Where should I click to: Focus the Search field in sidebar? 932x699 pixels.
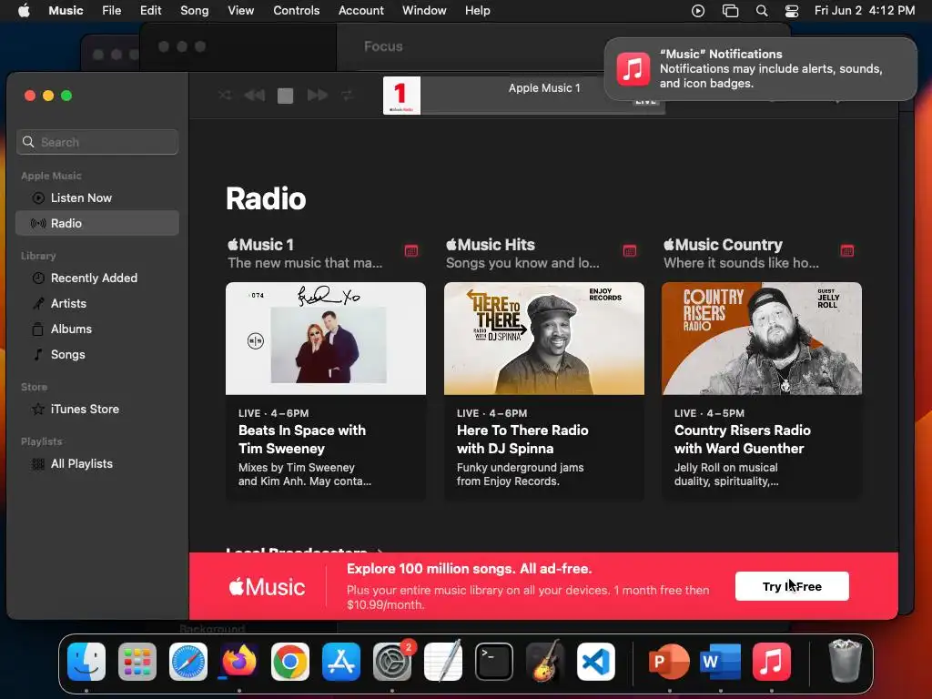(97, 142)
